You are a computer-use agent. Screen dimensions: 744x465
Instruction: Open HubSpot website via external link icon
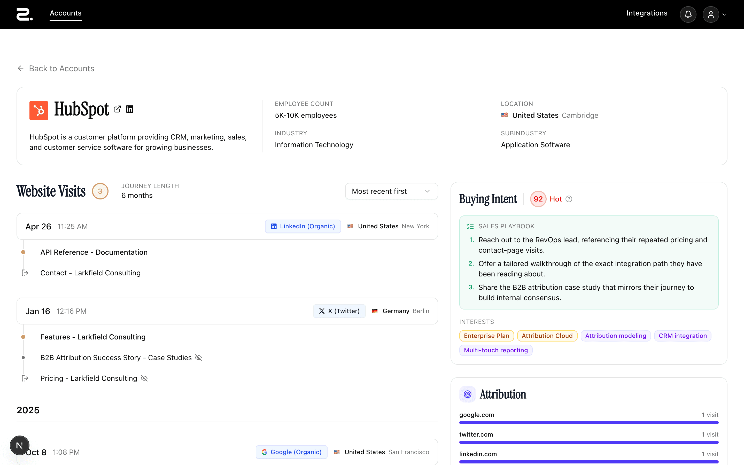pyautogui.click(x=117, y=109)
